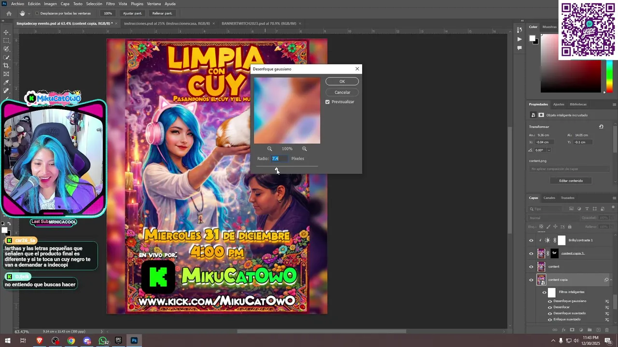Hide the content layer
This screenshot has height=347, width=618.
point(531,267)
